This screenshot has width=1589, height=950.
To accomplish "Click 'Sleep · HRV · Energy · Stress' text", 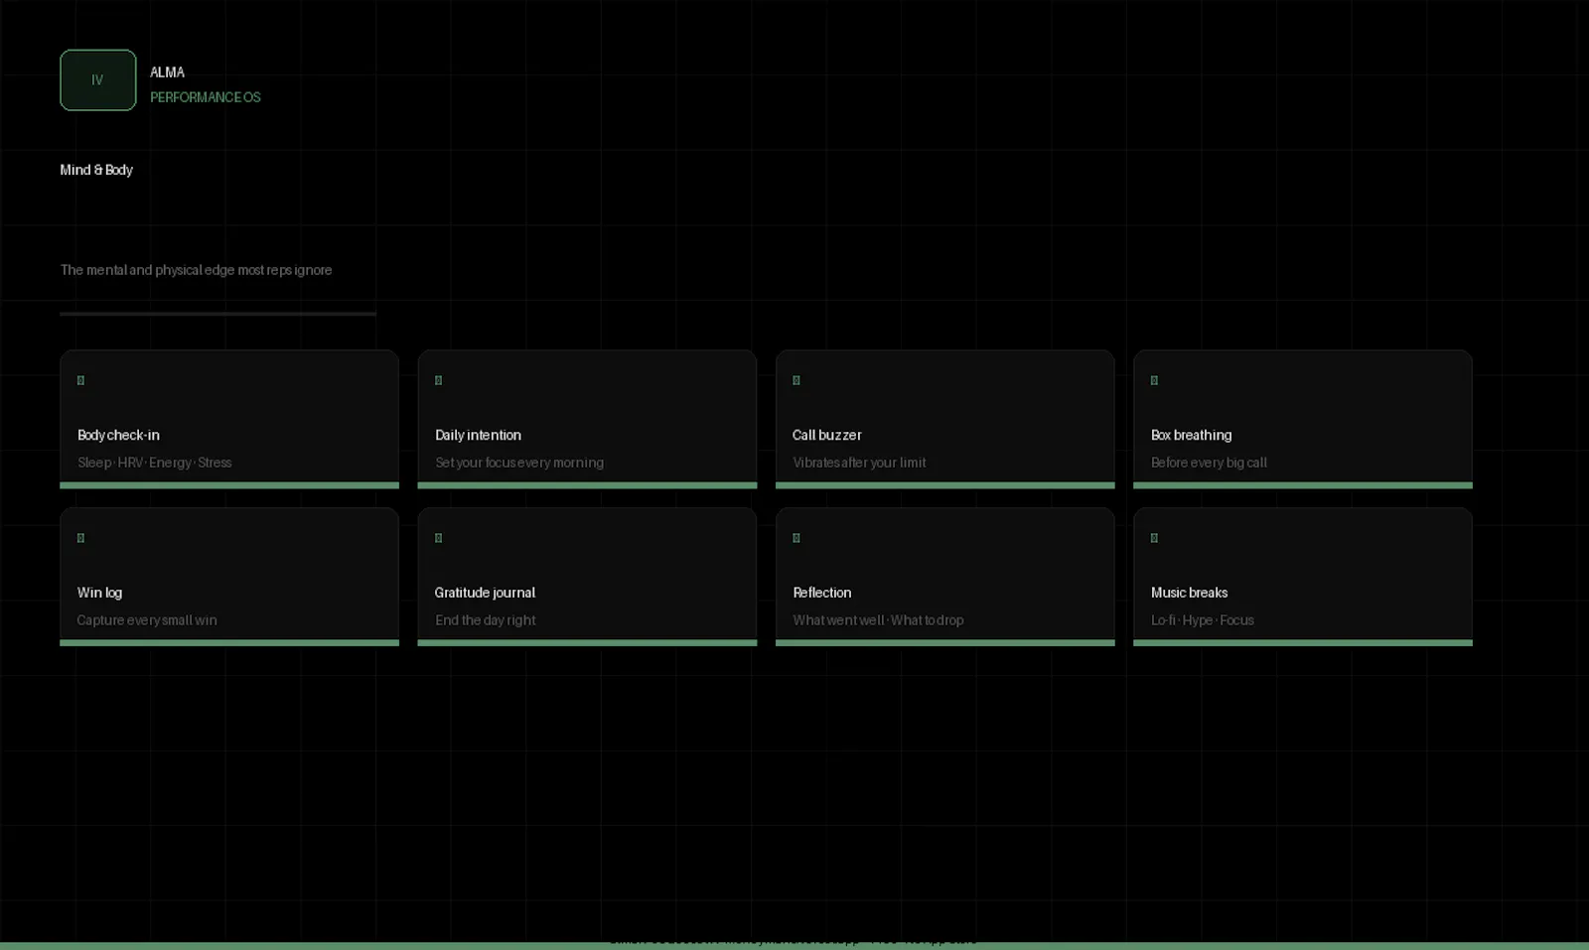I will pos(155,463).
